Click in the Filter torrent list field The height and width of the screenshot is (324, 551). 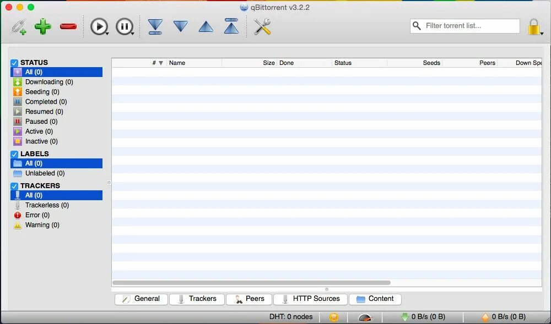click(x=465, y=26)
